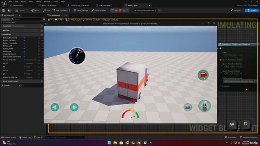This screenshot has width=260, height=146.
Task: Open the Edit menu
Action: tap(16, 2)
